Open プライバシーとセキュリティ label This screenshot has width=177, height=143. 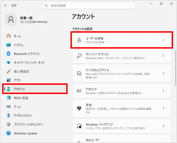tap(28, 125)
